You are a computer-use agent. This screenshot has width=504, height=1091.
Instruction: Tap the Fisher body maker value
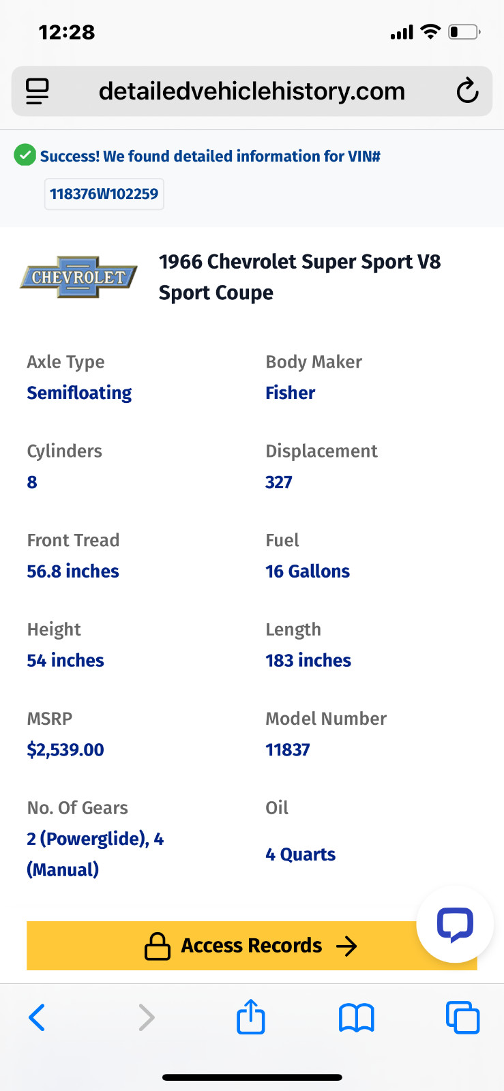[x=291, y=393]
